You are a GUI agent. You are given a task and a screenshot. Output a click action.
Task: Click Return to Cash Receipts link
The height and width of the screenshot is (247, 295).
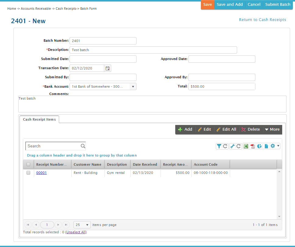262,20
